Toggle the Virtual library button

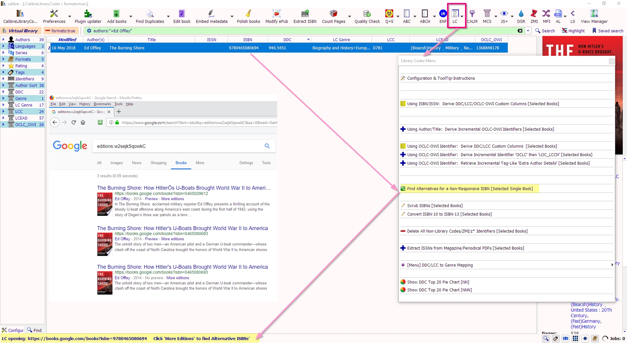click(x=20, y=31)
